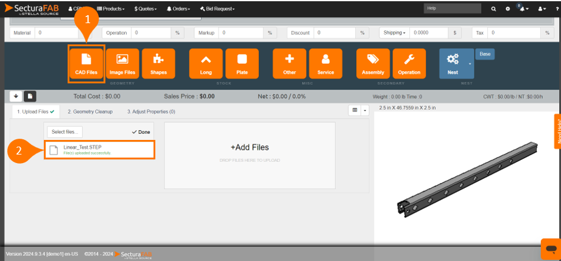Choose the Plate stock icon

(242, 64)
